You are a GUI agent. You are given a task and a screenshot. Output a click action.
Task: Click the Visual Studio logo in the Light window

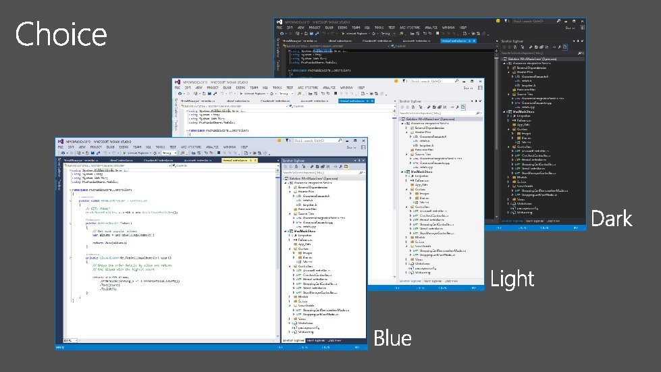[178, 82]
